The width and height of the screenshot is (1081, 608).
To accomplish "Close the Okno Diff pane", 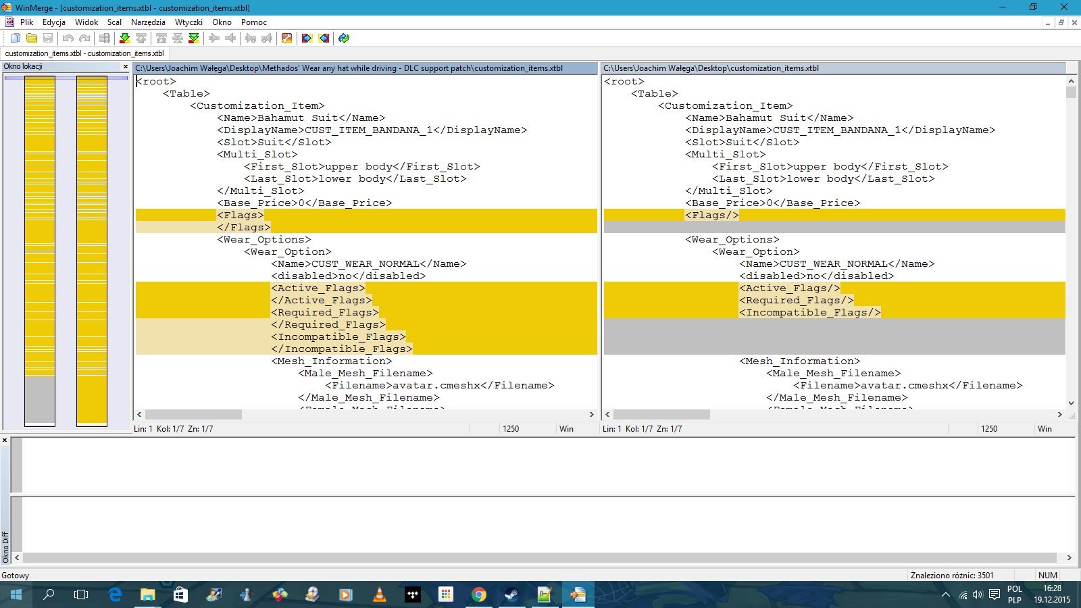I will 5,440.
